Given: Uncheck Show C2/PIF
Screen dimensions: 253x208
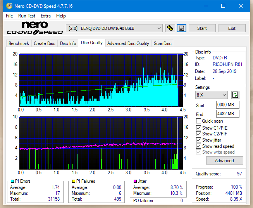Looking at the screenshot, I should pyautogui.click(x=198, y=134).
